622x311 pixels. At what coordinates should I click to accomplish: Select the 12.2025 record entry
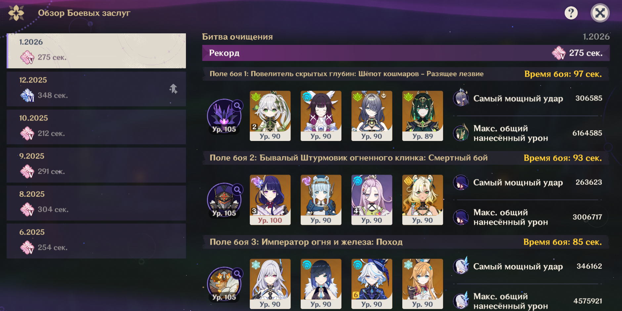96,89
